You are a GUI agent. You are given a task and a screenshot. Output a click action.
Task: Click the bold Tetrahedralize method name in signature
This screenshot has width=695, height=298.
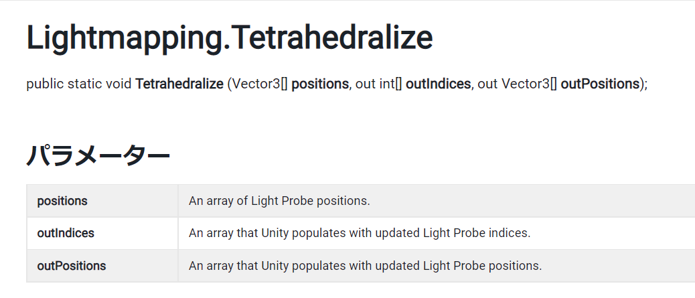(179, 83)
